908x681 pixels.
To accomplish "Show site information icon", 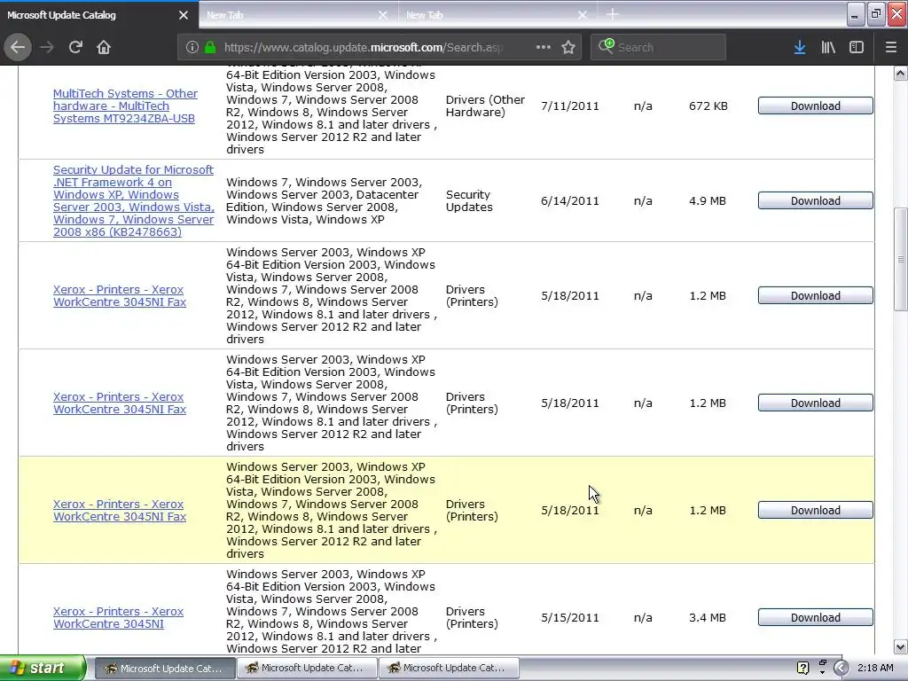I will tap(192, 47).
